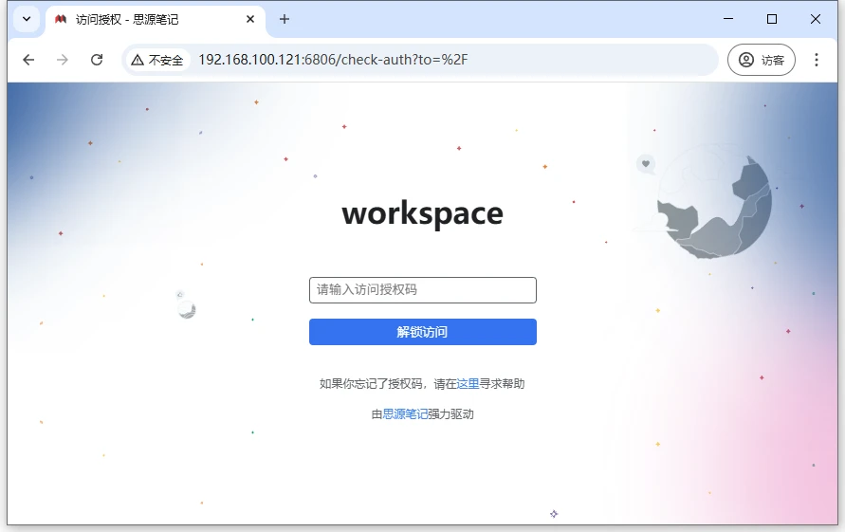Viewport: 845px width, 532px height.
Task: Open the tab search dropdown arrow
Action: [27, 19]
